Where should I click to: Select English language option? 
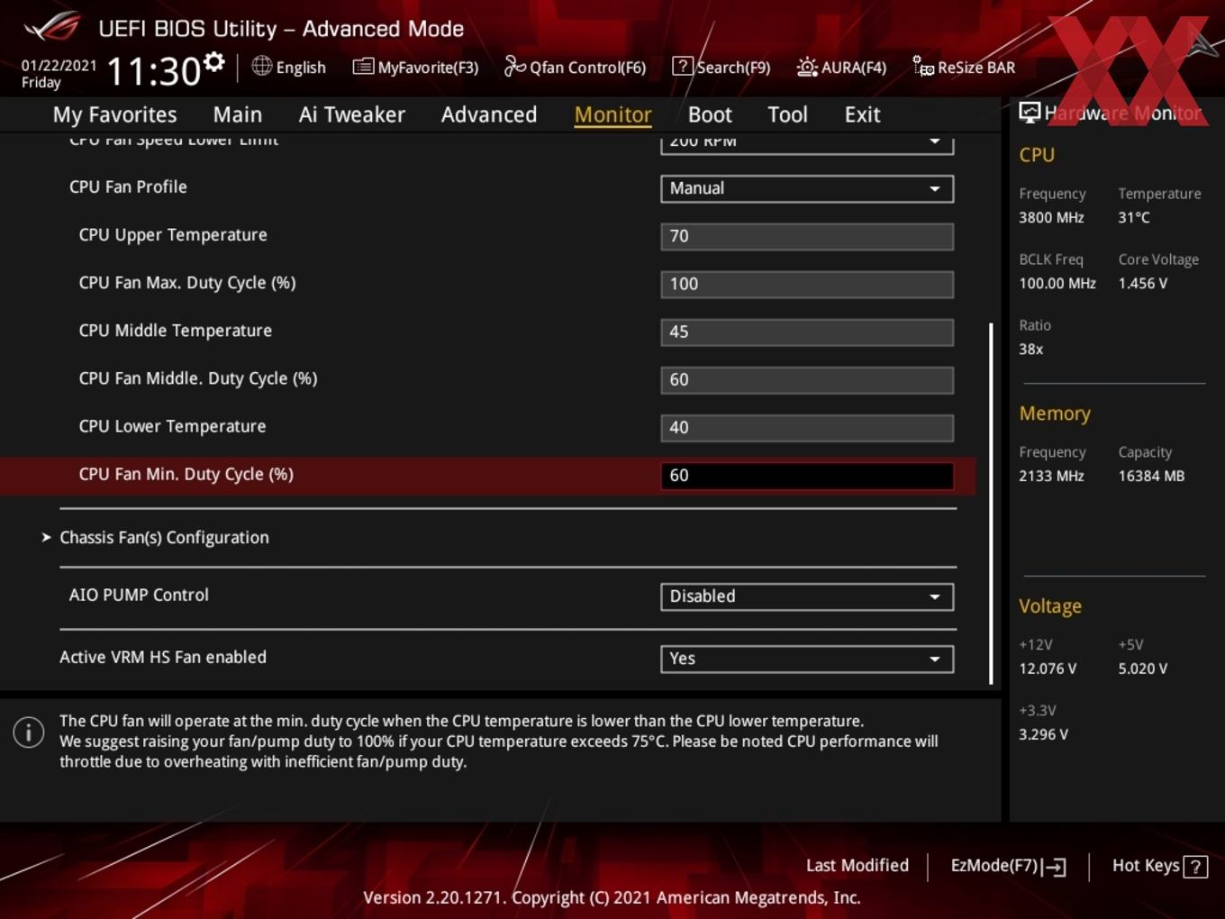coord(301,68)
